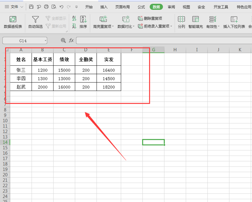Click the 绩效 header cell

64,59
